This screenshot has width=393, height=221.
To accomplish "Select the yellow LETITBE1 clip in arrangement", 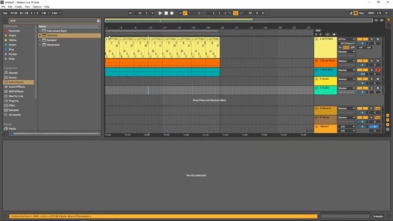I will 162,48.
